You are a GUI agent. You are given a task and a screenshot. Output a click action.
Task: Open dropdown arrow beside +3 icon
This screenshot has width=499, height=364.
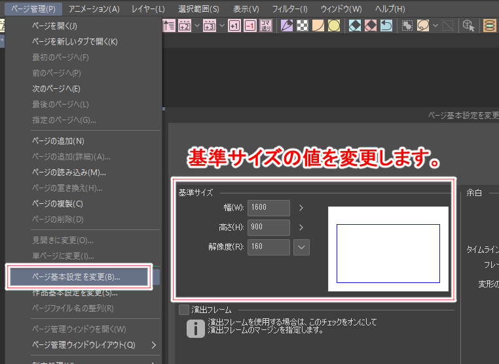[x=222, y=25]
